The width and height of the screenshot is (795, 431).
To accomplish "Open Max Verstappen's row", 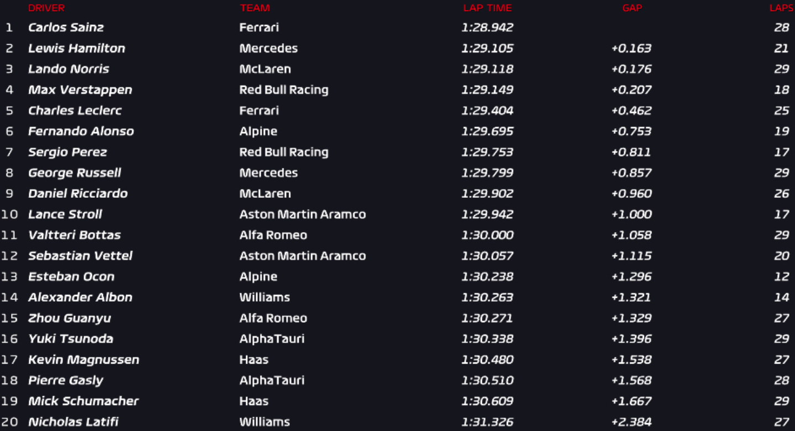I will (397, 90).
